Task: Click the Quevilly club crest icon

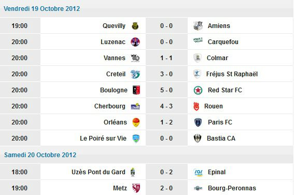Action: [135, 26]
